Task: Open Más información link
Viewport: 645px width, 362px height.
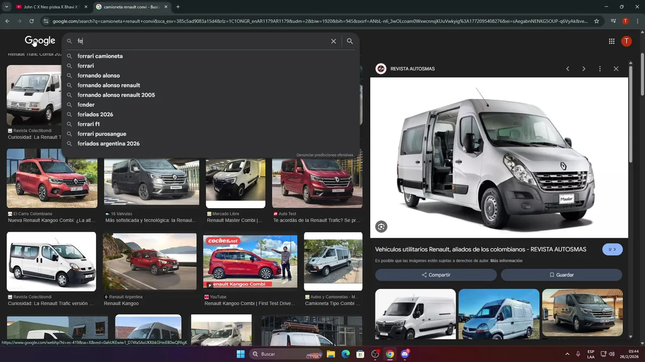Action: [506, 261]
